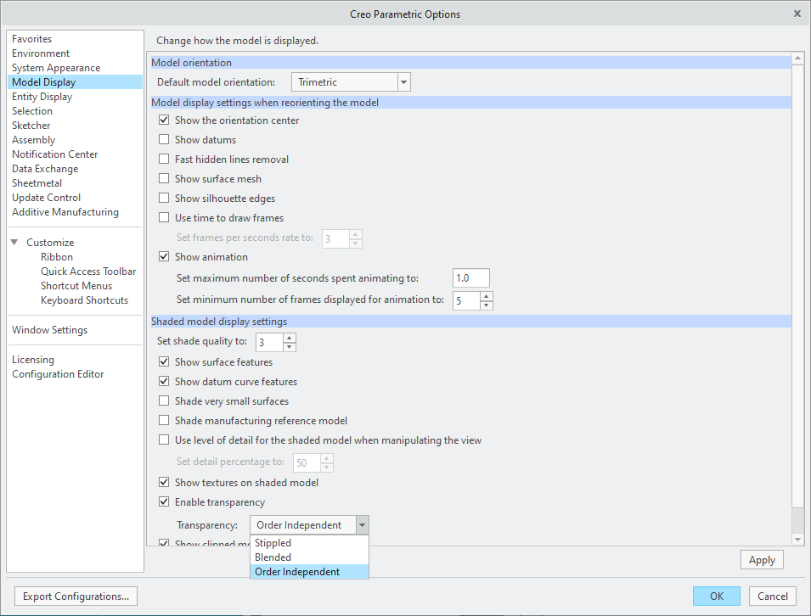Go to the Sketcher options page

(x=31, y=126)
